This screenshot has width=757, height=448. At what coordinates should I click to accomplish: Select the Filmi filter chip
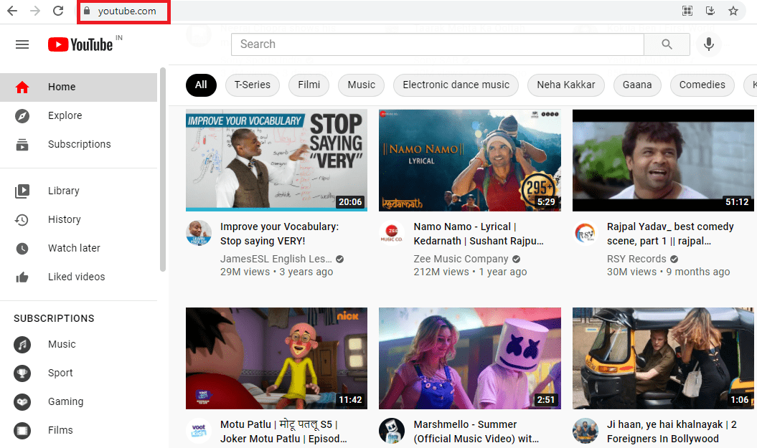[309, 85]
